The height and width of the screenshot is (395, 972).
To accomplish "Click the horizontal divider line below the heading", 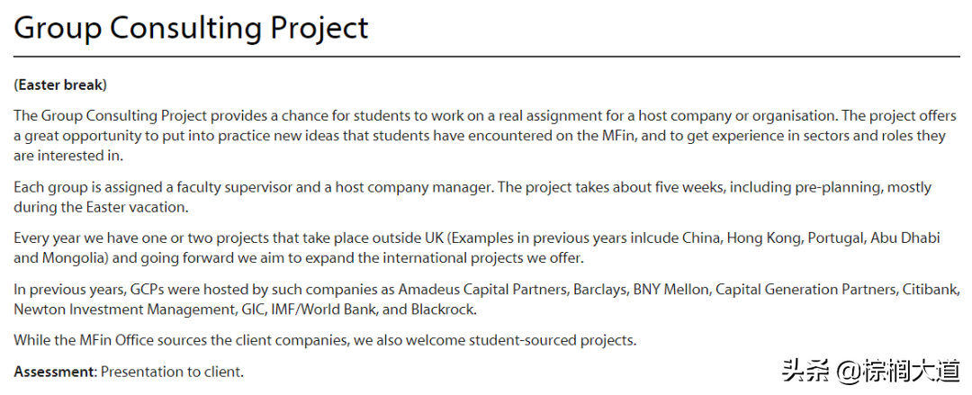I will point(486,57).
